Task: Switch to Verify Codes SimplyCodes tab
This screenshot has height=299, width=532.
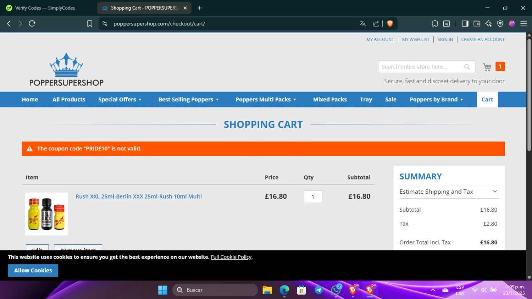Action: pos(45,8)
